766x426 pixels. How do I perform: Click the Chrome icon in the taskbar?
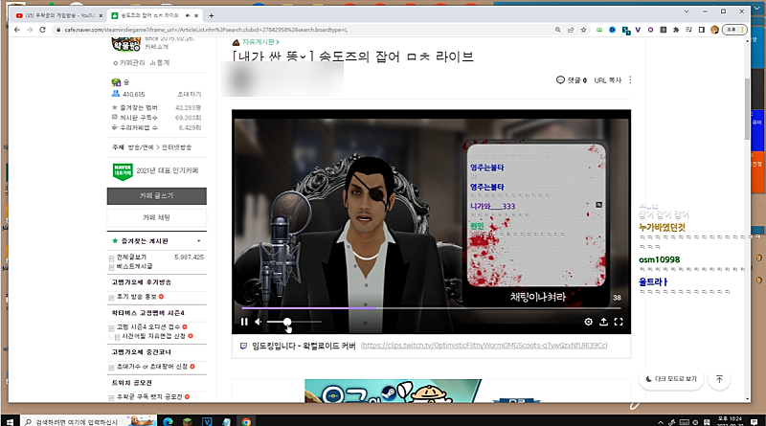(246, 421)
